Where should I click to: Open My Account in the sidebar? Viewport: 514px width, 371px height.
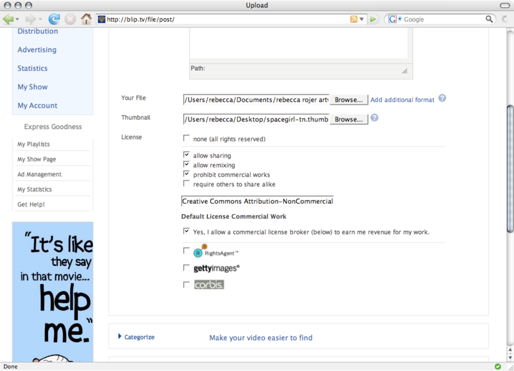tap(37, 105)
